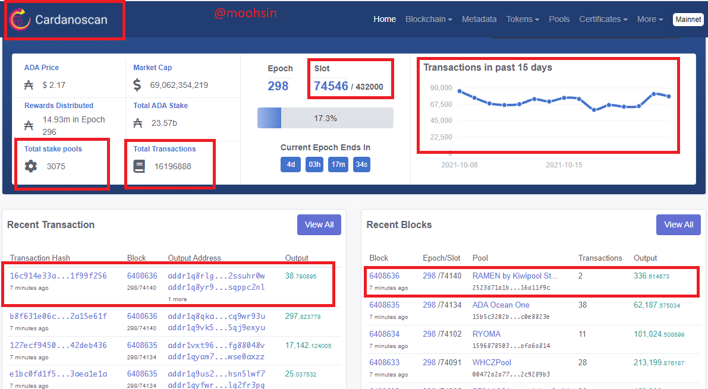Click the Total stake pools label

tap(53, 149)
